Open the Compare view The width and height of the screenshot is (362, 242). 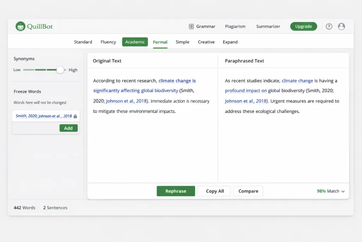click(248, 191)
